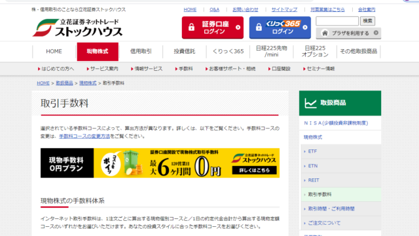Switch to the 信用取引 navigation tab
This screenshot has width=419, height=236.
(141, 51)
